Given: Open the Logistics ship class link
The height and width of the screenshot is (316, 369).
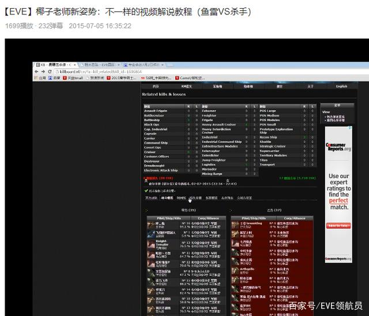Looking at the screenshot, I should tap(209, 164).
